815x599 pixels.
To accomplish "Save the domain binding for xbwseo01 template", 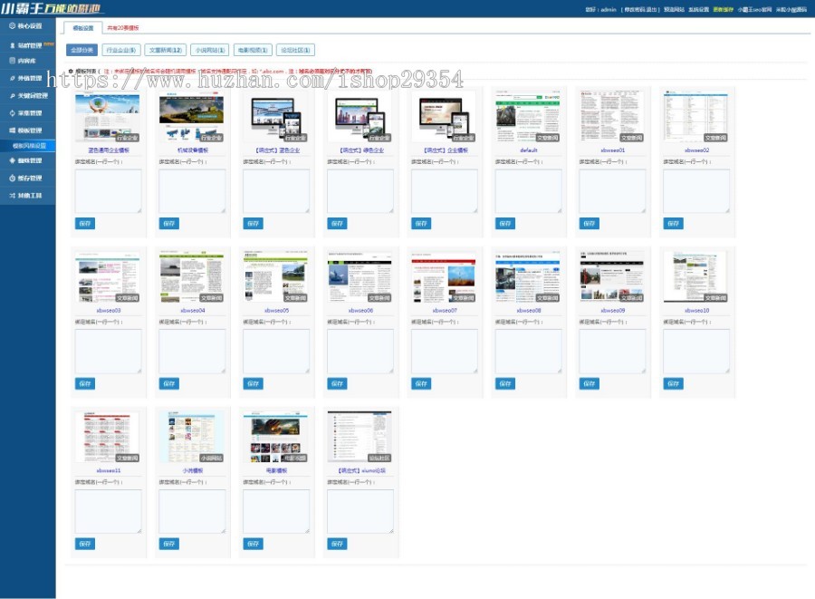I will (x=589, y=223).
